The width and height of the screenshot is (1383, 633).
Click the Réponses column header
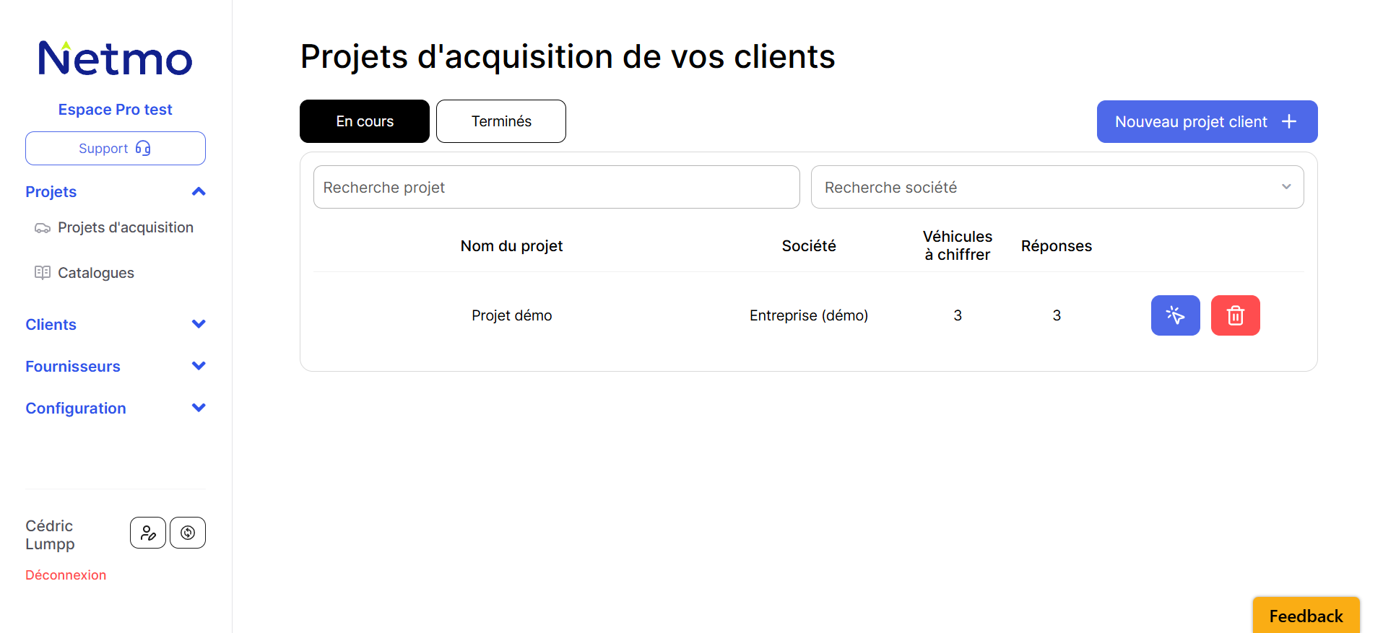click(x=1057, y=246)
